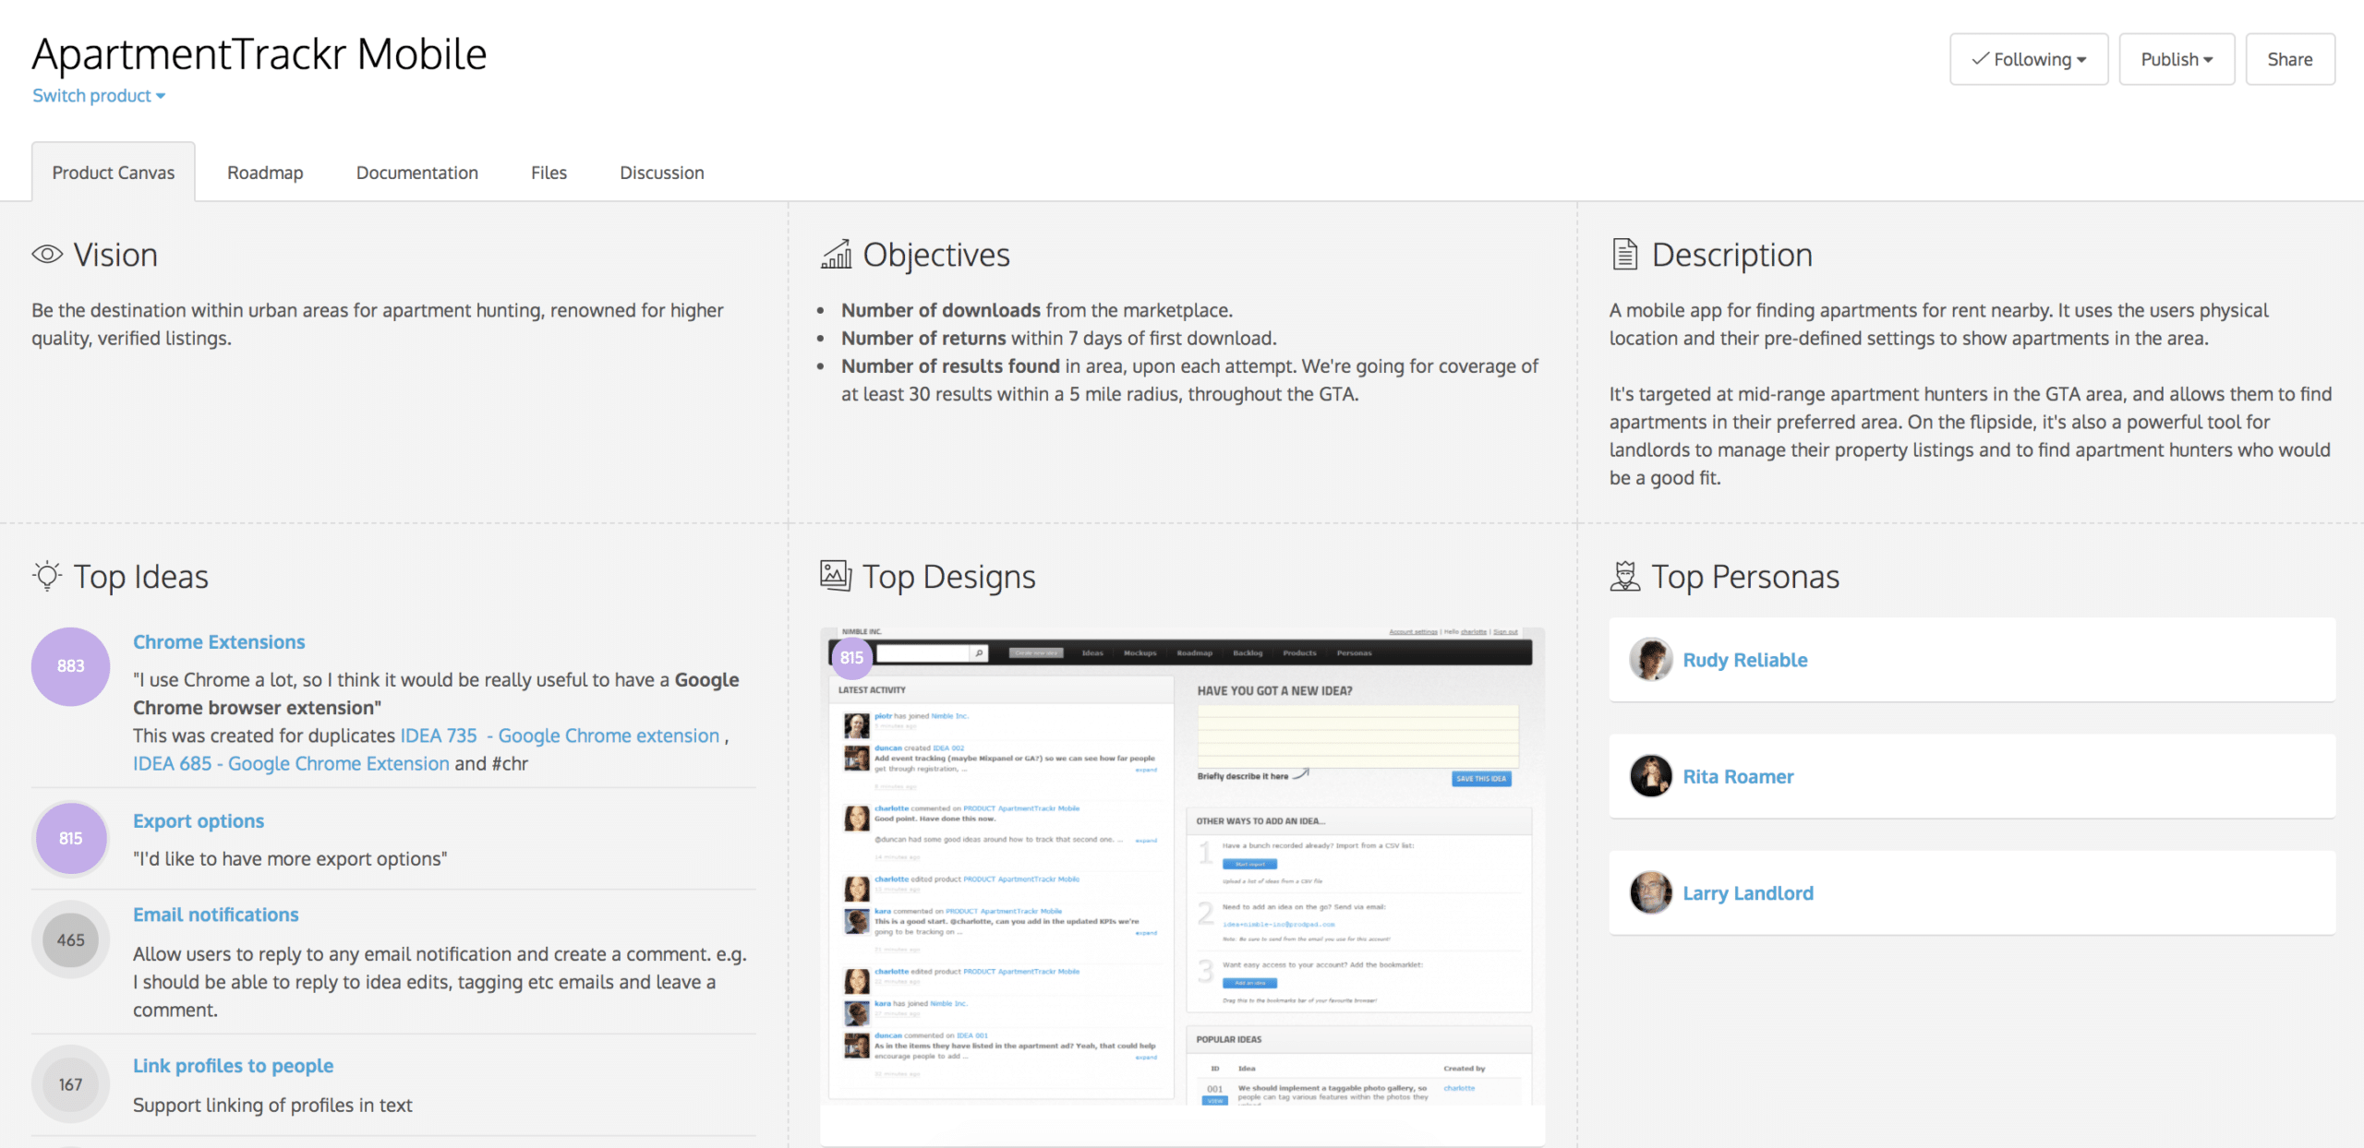2364x1148 pixels.
Task: Select the Product Canvas tab
Action: [x=114, y=173]
